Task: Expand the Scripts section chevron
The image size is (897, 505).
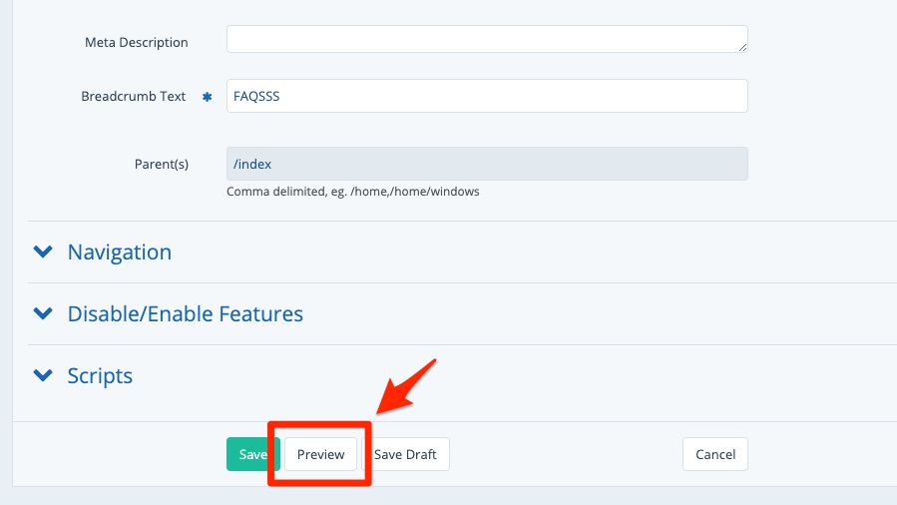Action: [43, 376]
